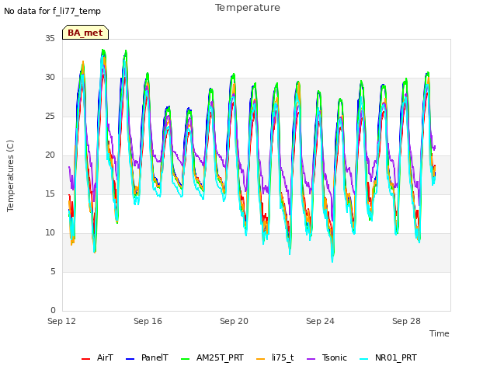This screenshot has width=497, height=373.
Task: Click the AirT legend label
Action: [105, 357]
